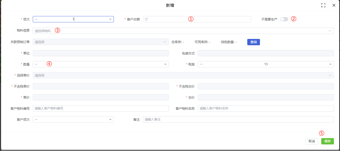Toggle the 不需要生产 switch
The height and width of the screenshot is (151, 340).
(x=284, y=19)
